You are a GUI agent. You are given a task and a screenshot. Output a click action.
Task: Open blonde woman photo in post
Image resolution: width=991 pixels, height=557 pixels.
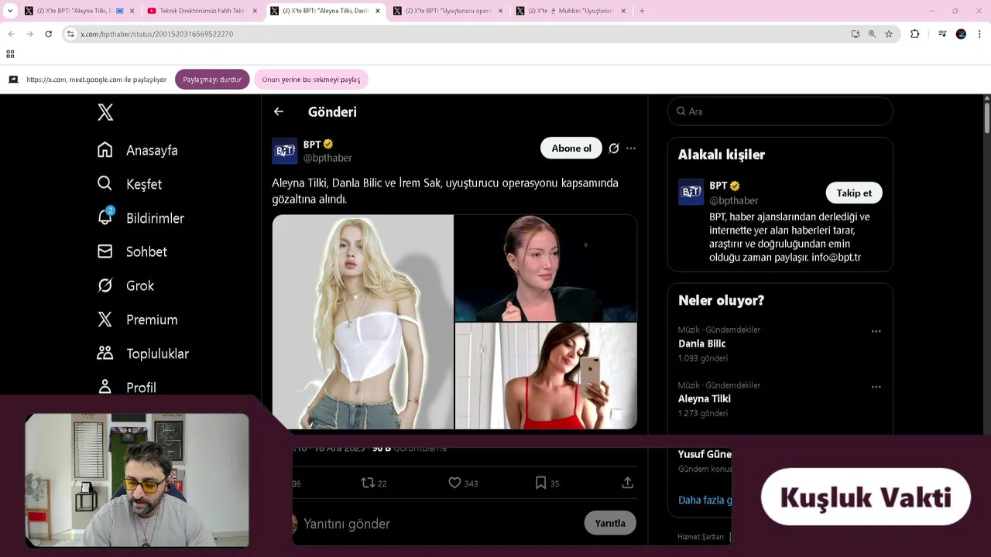click(362, 322)
